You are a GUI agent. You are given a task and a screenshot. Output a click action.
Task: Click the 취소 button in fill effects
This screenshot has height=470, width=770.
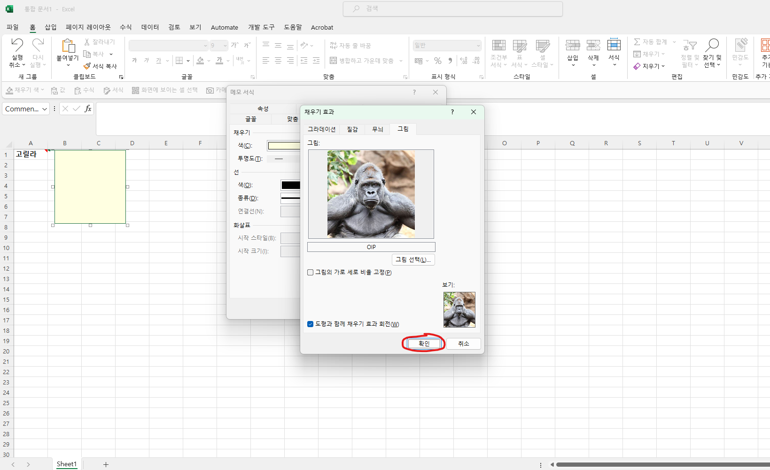click(x=464, y=344)
